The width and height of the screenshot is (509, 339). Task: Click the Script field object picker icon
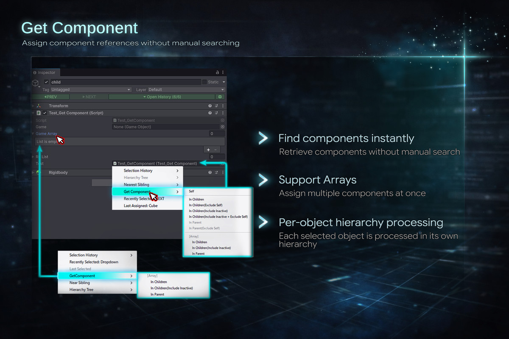tap(222, 120)
